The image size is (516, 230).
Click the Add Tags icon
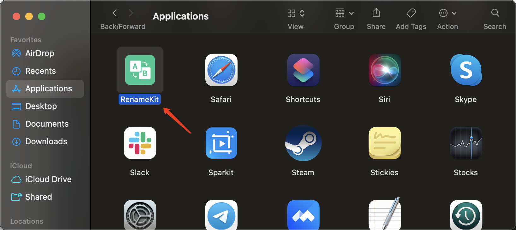(411, 13)
